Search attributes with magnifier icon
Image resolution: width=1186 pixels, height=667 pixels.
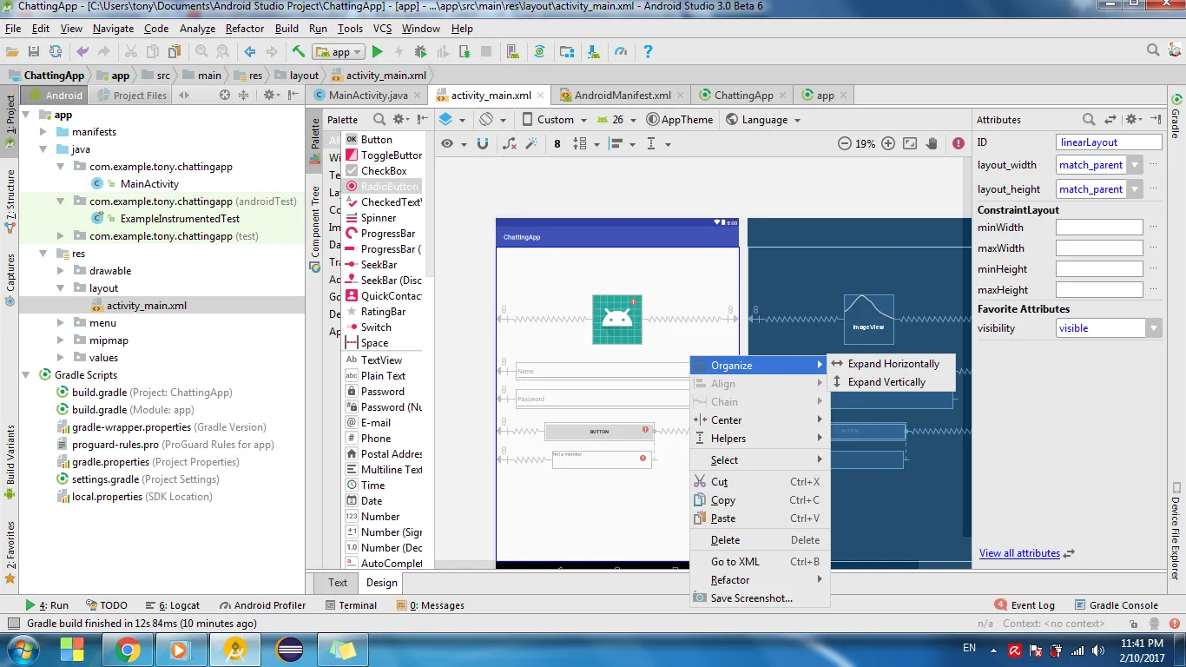(1089, 120)
